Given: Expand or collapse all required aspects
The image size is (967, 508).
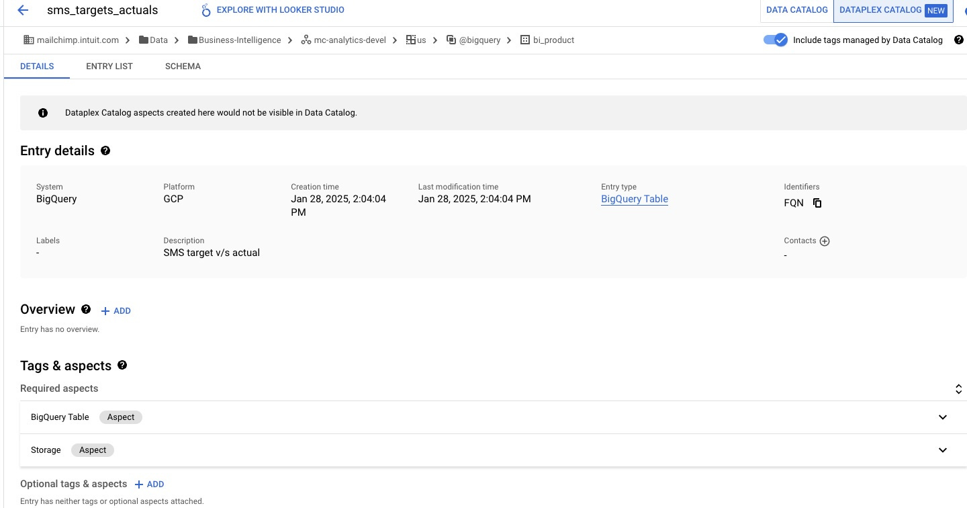Looking at the screenshot, I should 959,389.
